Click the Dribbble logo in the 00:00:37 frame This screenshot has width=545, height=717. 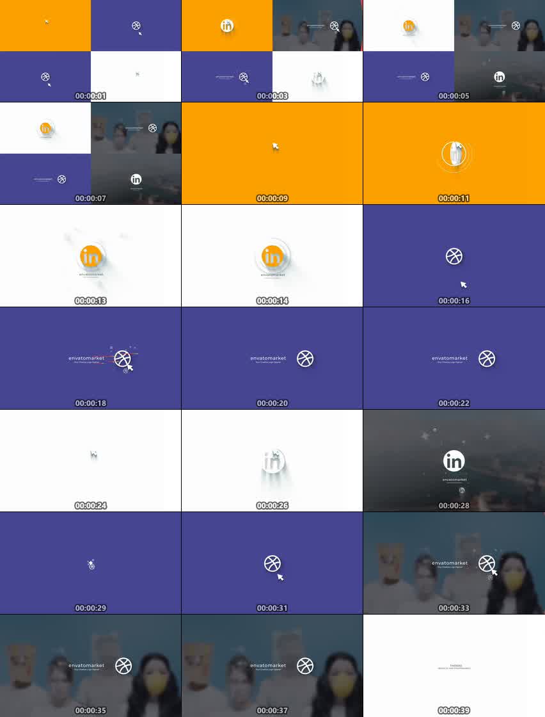point(305,666)
